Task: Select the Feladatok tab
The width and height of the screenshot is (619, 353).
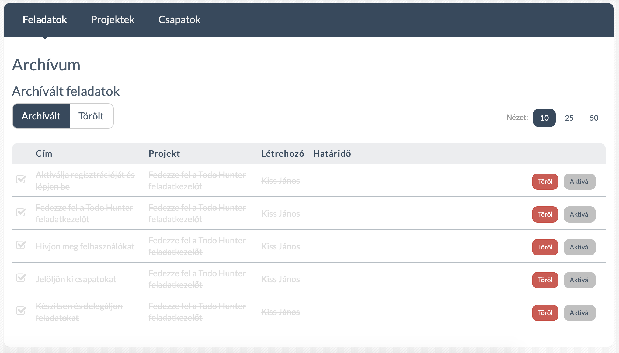Action: tap(45, 20)
